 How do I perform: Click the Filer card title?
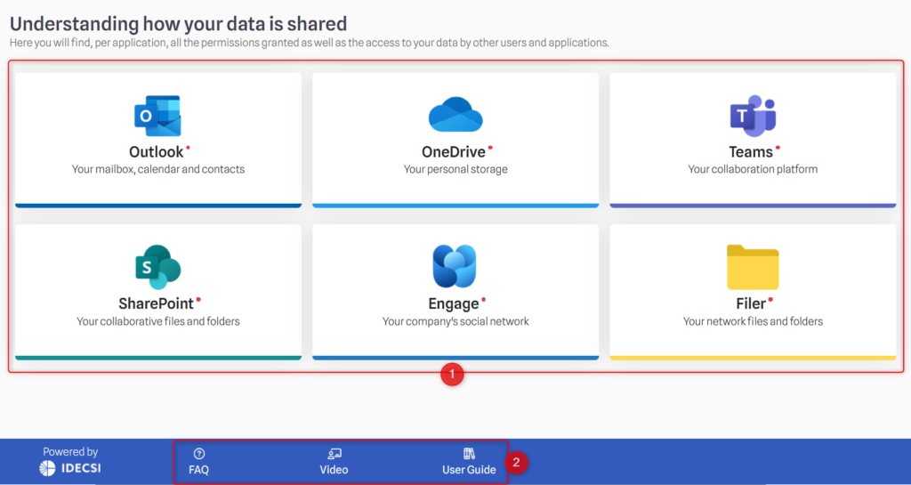point(751,303)
